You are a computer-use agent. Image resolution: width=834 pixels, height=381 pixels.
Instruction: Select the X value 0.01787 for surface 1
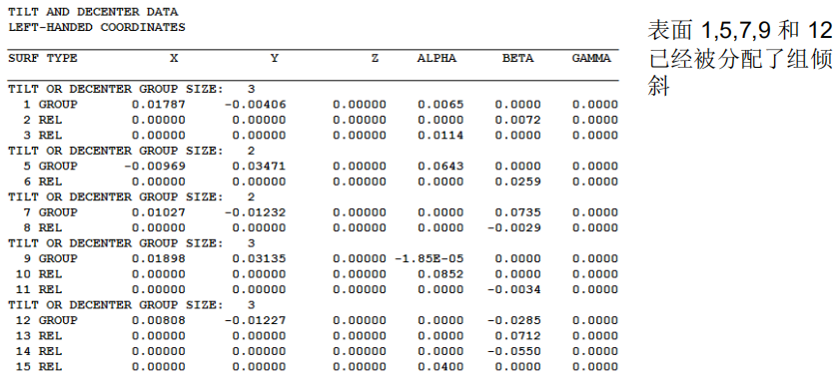(x=159, y=104)
